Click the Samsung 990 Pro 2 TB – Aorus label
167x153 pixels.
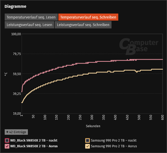point(114,146)
